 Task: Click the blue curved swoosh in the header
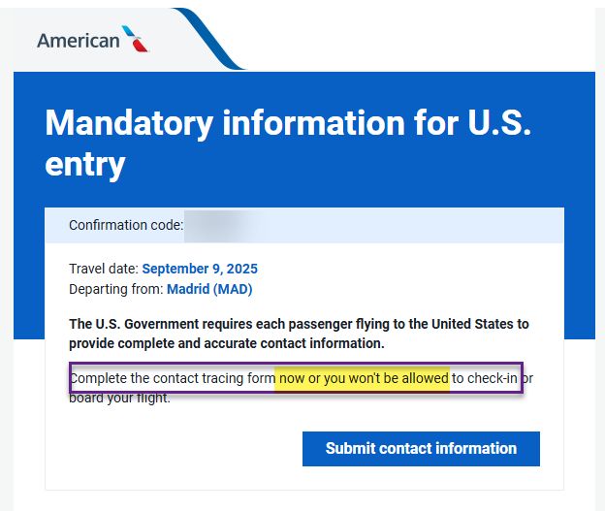210,39
